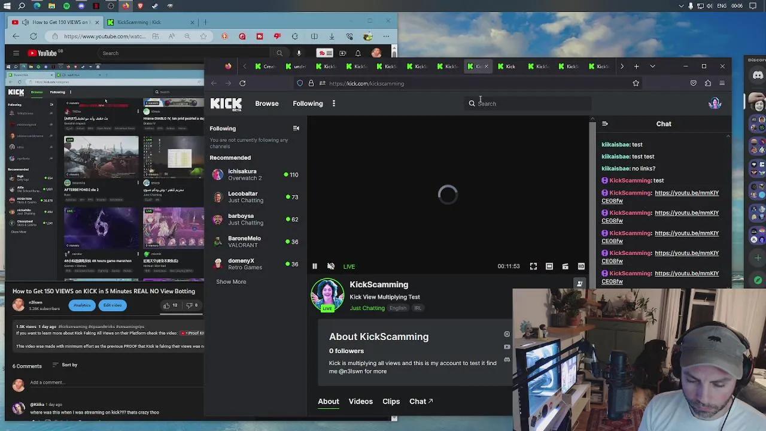
Task: Switch to the Videos tab
Action: (361, 402)
